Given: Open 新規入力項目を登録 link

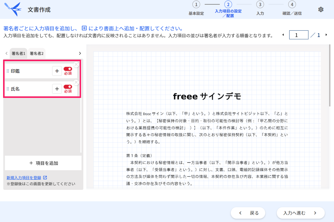Looking at the screenshot, I should (24, 178).
